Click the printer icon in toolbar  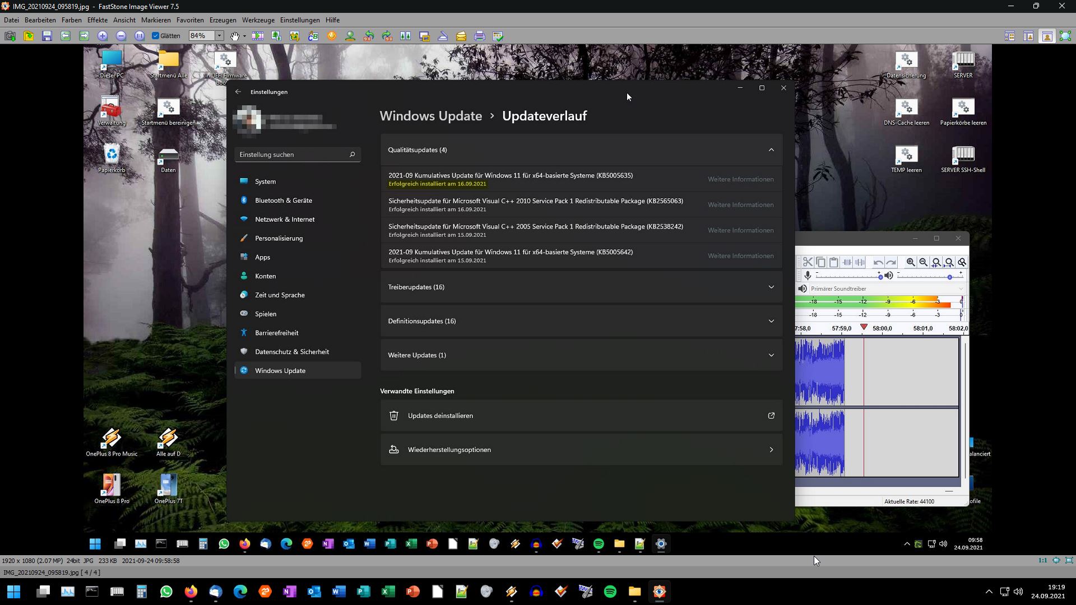(480, 36)
